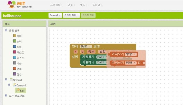Click the Screen1 component icon
Image resolution: width=183 pixels, height=105 pixels.
(x=11, y=80)
